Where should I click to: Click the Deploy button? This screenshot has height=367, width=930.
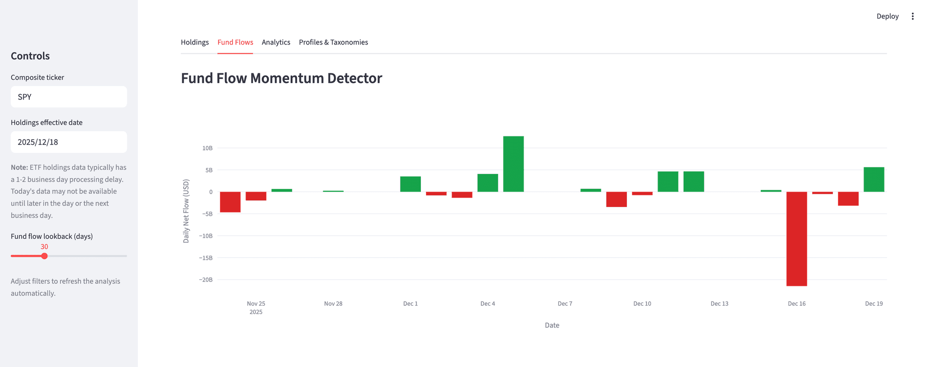click(887, 16)
